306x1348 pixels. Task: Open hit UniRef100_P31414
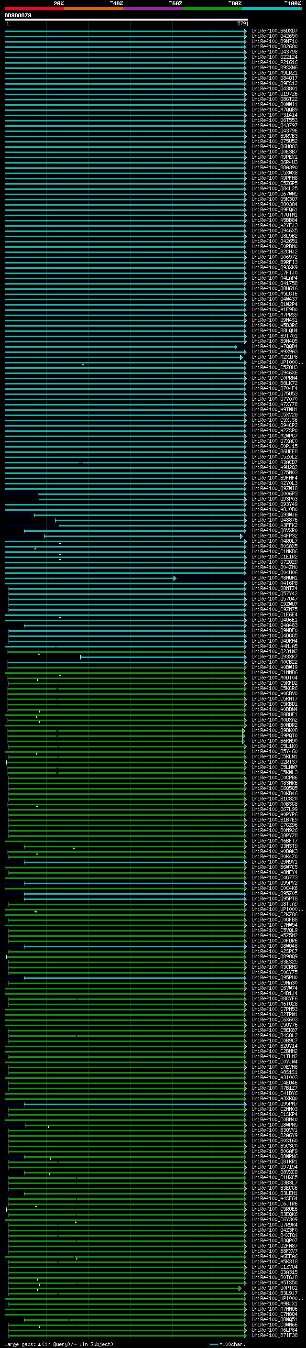(274, 115)
